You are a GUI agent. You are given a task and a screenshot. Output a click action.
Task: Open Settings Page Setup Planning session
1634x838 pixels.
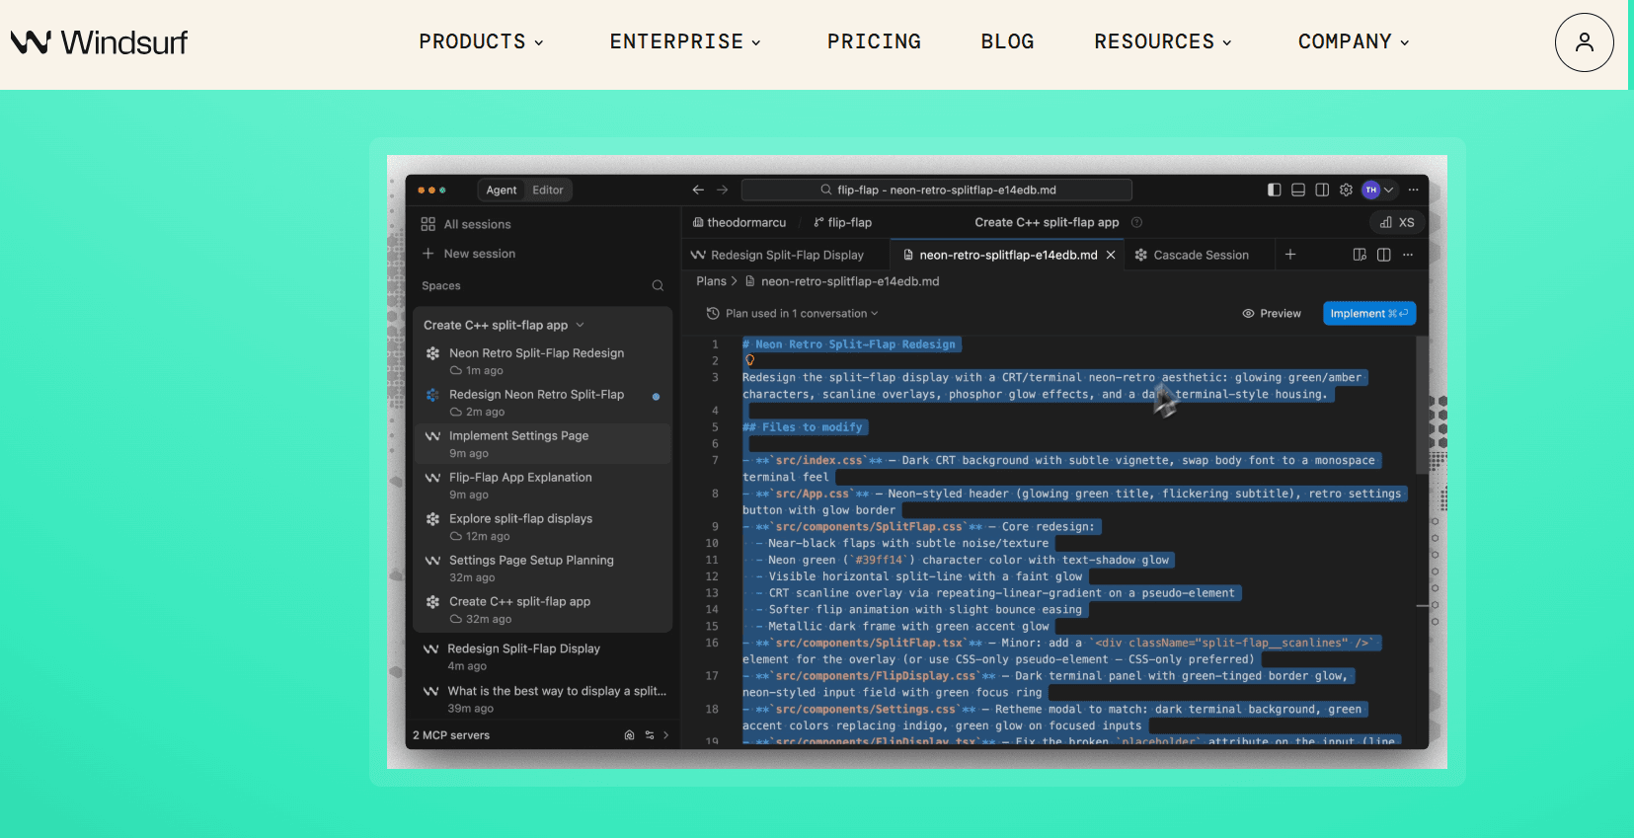(x=541, y=569)
